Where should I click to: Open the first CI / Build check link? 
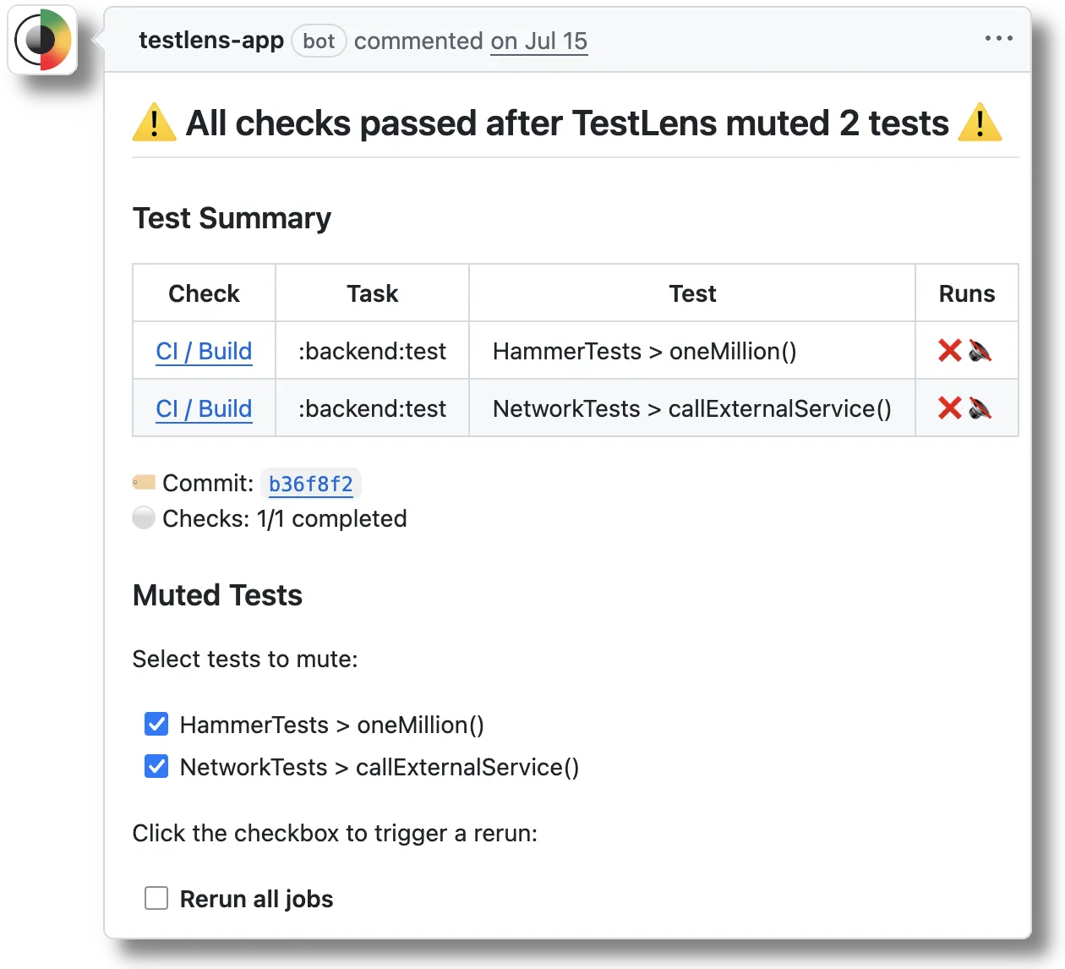tap(204, 351)
